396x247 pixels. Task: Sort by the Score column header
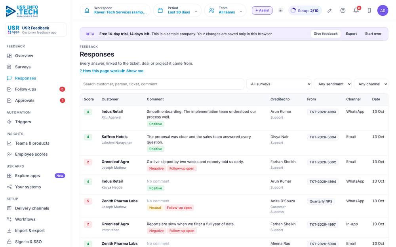coord(89,99)
